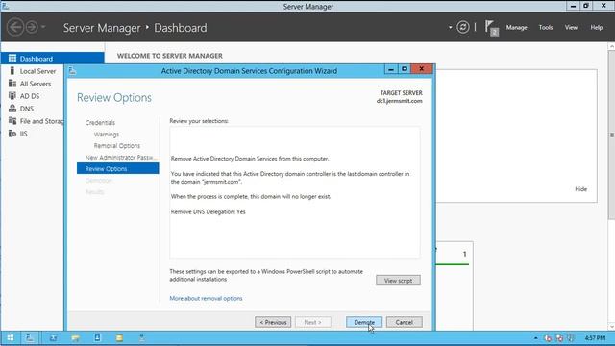Select Warnings wizard step
Screen dimensions: 615x346
click(107, 135)
